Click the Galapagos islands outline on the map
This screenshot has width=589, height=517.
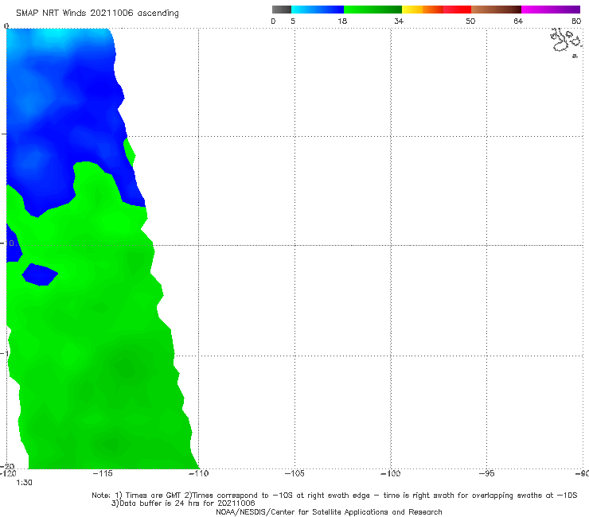pos(566,42)
